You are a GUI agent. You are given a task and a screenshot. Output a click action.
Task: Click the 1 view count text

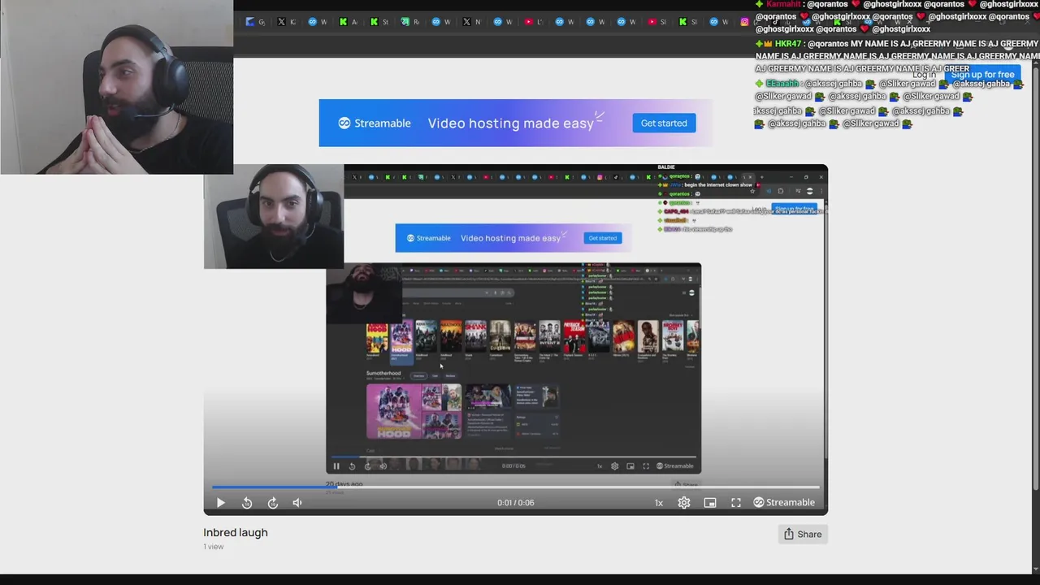(214, 547)
